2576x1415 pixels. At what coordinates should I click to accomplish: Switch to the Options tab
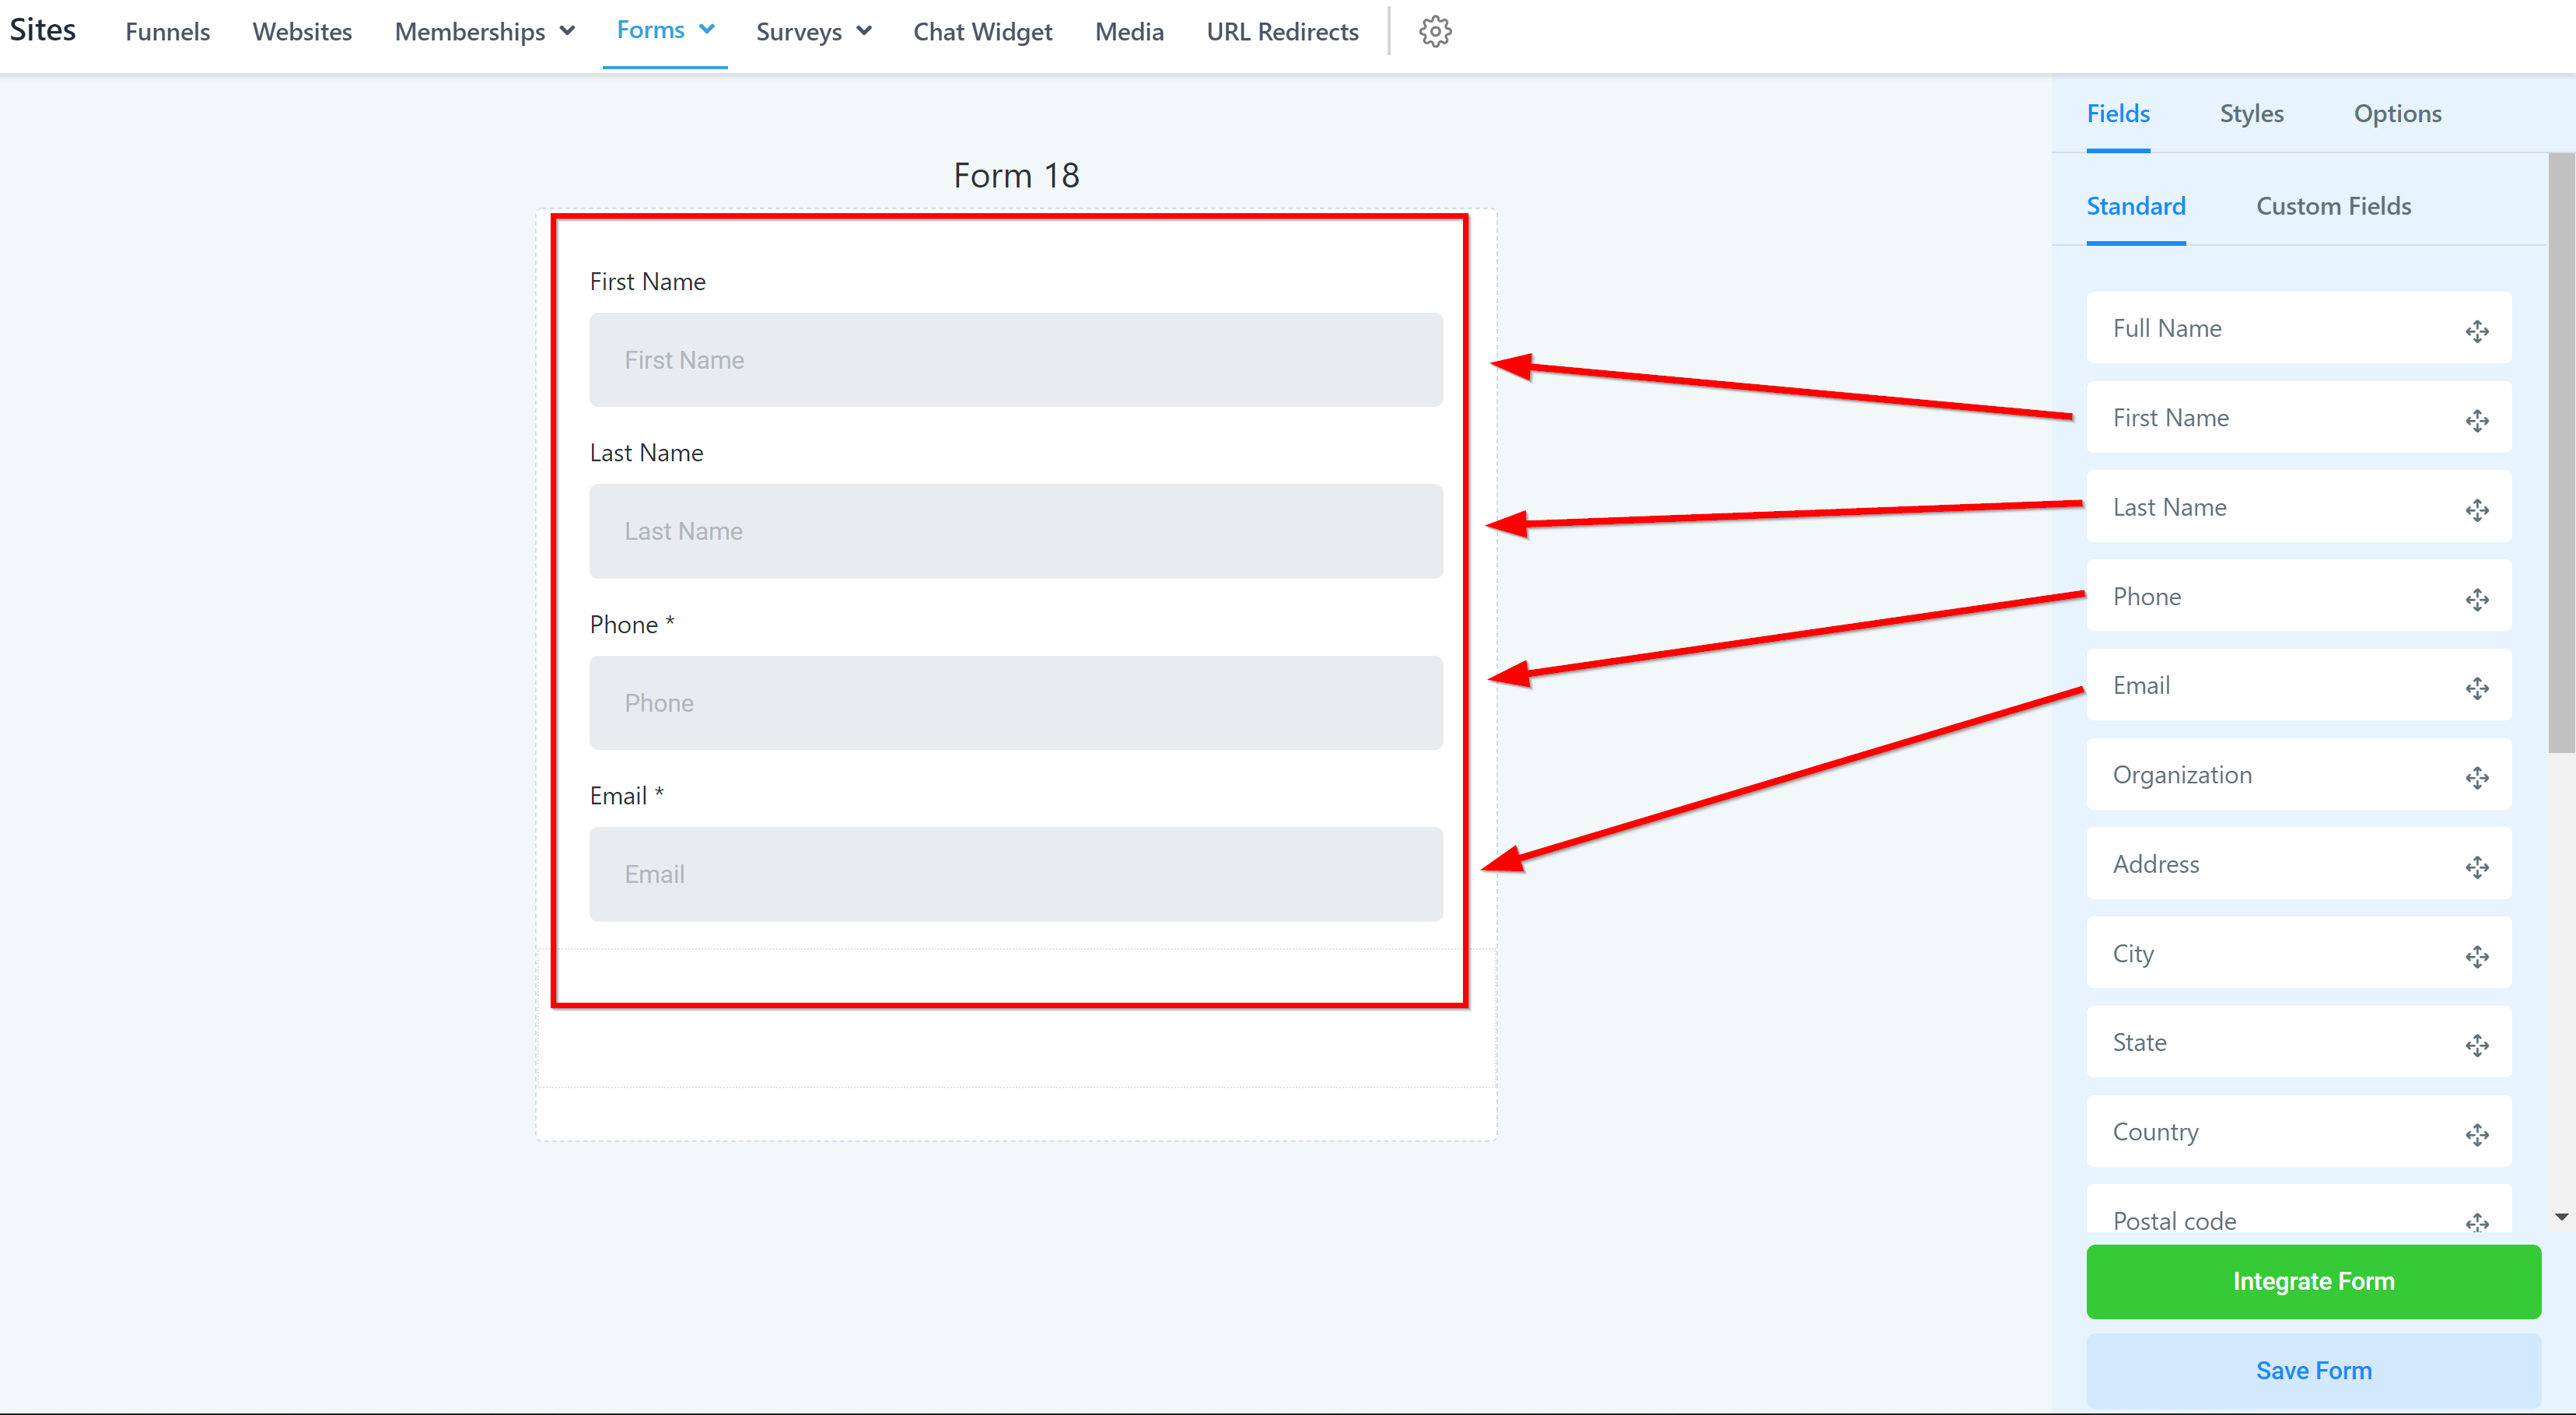click(2397, 114)
